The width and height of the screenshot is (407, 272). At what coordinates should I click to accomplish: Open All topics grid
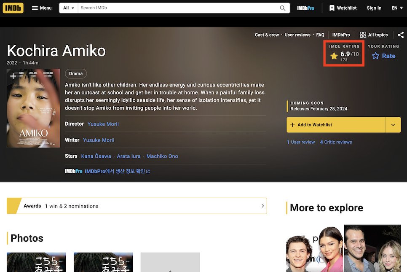[374, 35]
